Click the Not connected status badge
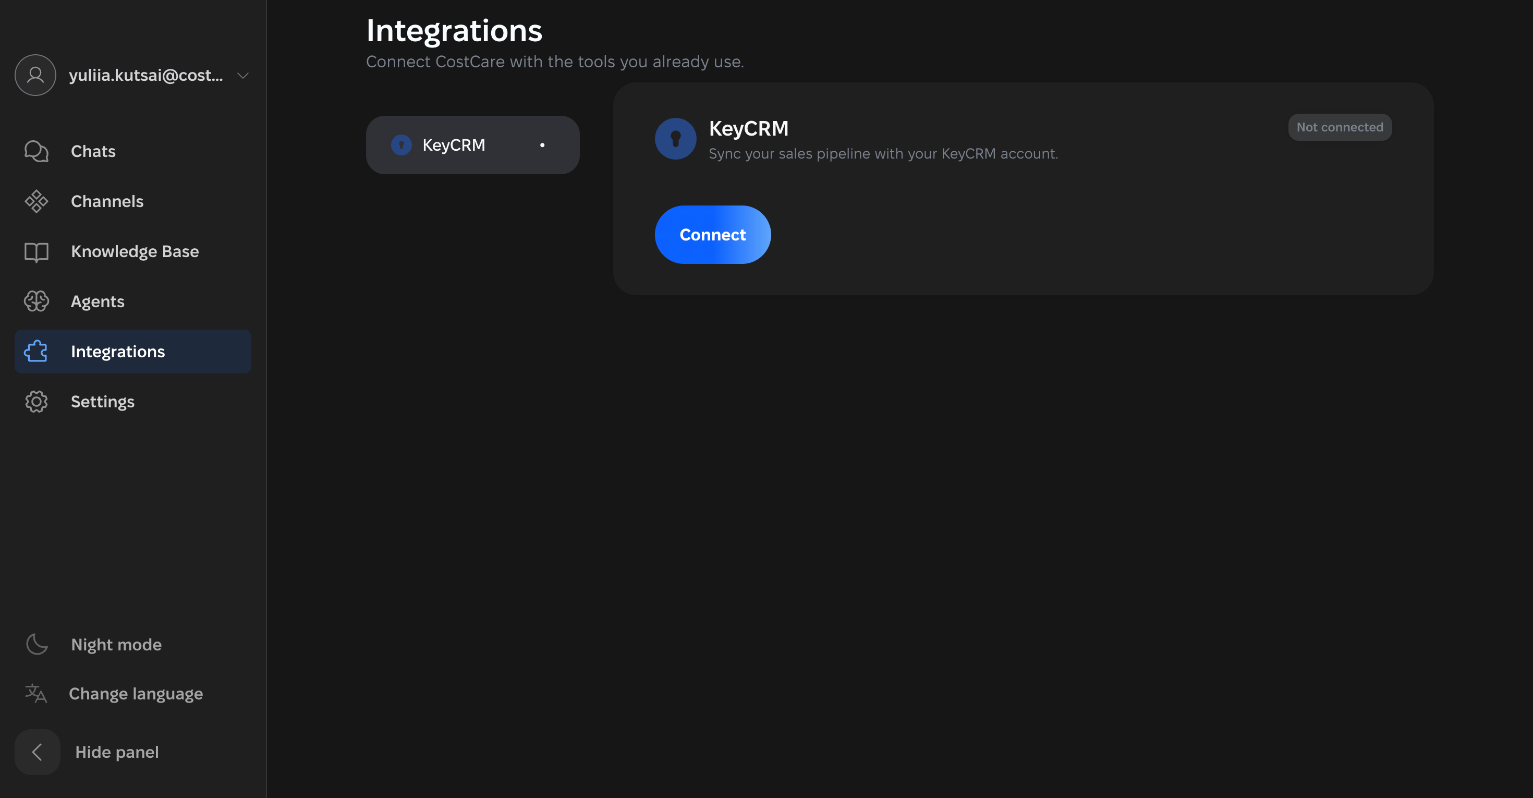 1340,127
